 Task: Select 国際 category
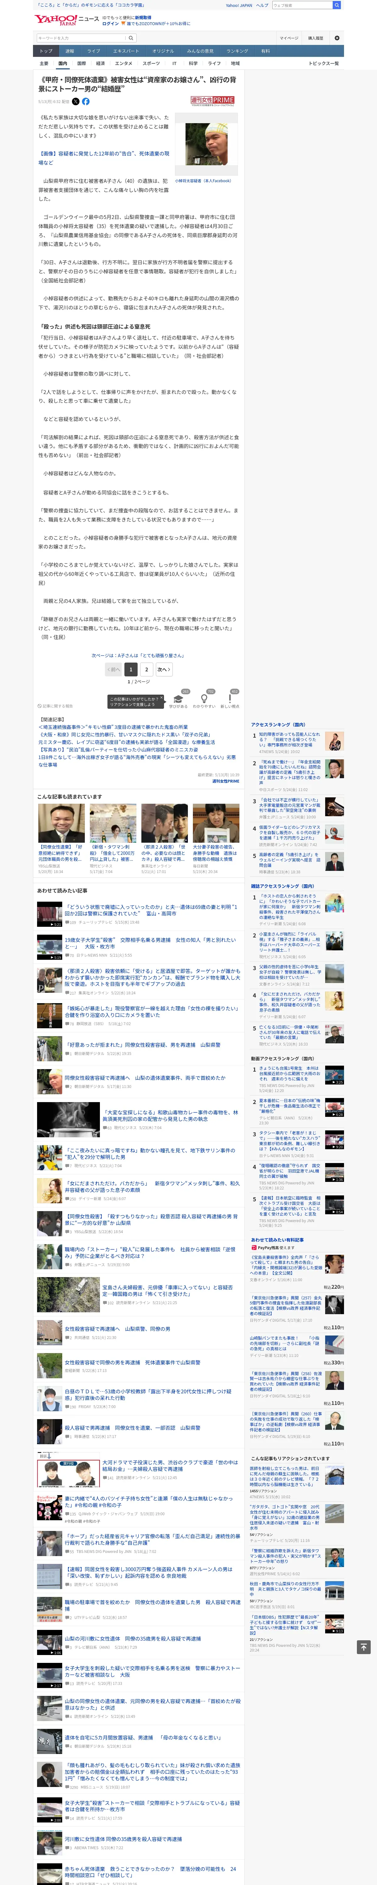pos(81,64)
